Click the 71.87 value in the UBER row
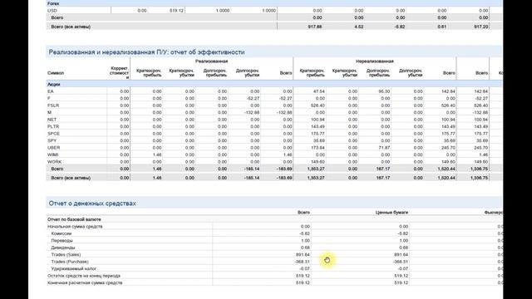This screenshot has height=299, width=532. [384, 148]
